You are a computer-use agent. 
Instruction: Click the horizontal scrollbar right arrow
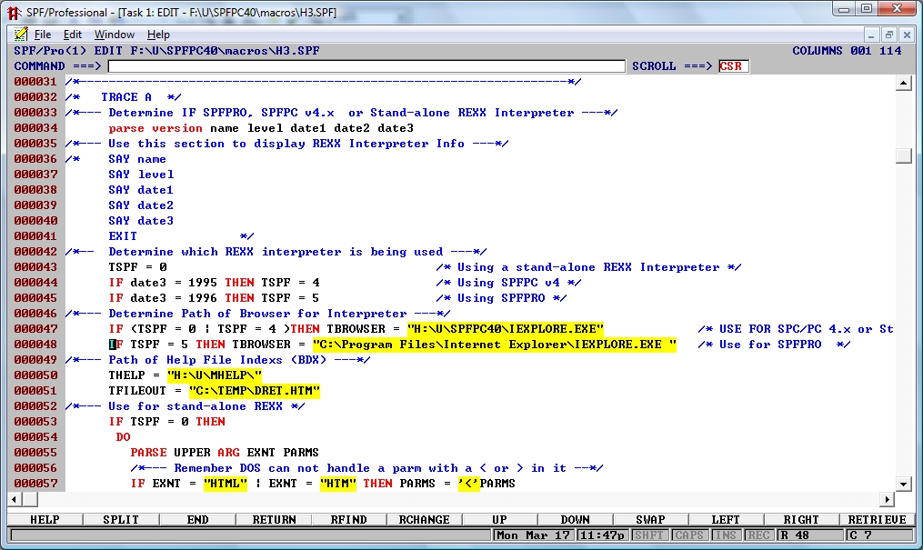coord(887,499)
